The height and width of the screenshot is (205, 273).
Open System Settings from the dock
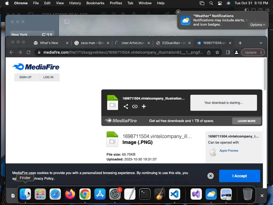point(115,194)
